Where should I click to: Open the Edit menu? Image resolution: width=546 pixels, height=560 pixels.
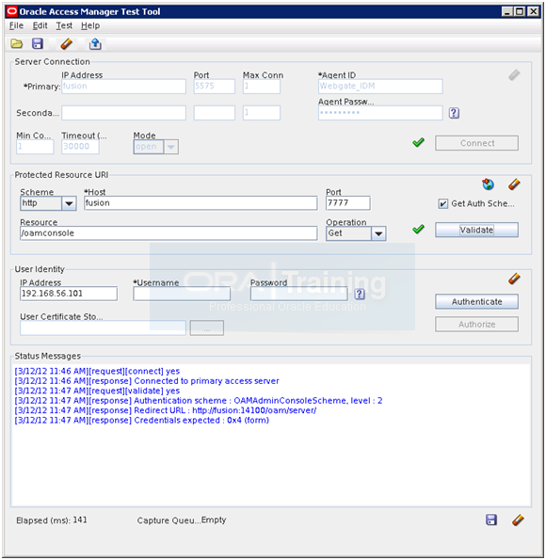(x=40, y=25)
